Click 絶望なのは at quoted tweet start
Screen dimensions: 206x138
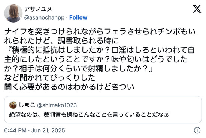click(23, 114)
